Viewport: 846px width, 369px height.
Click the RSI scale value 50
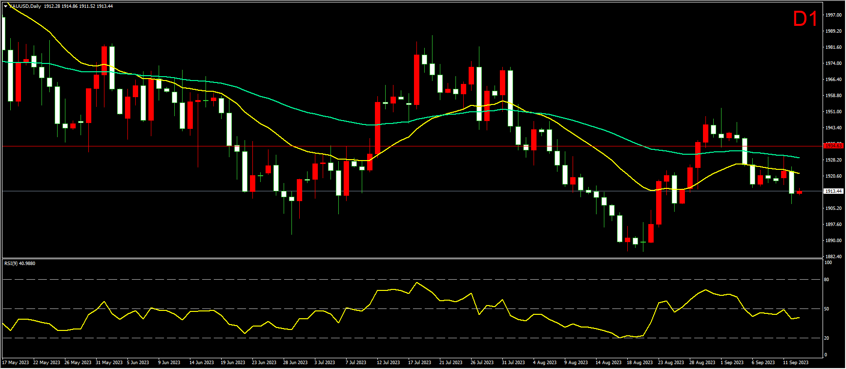click(x=826, y=309)
